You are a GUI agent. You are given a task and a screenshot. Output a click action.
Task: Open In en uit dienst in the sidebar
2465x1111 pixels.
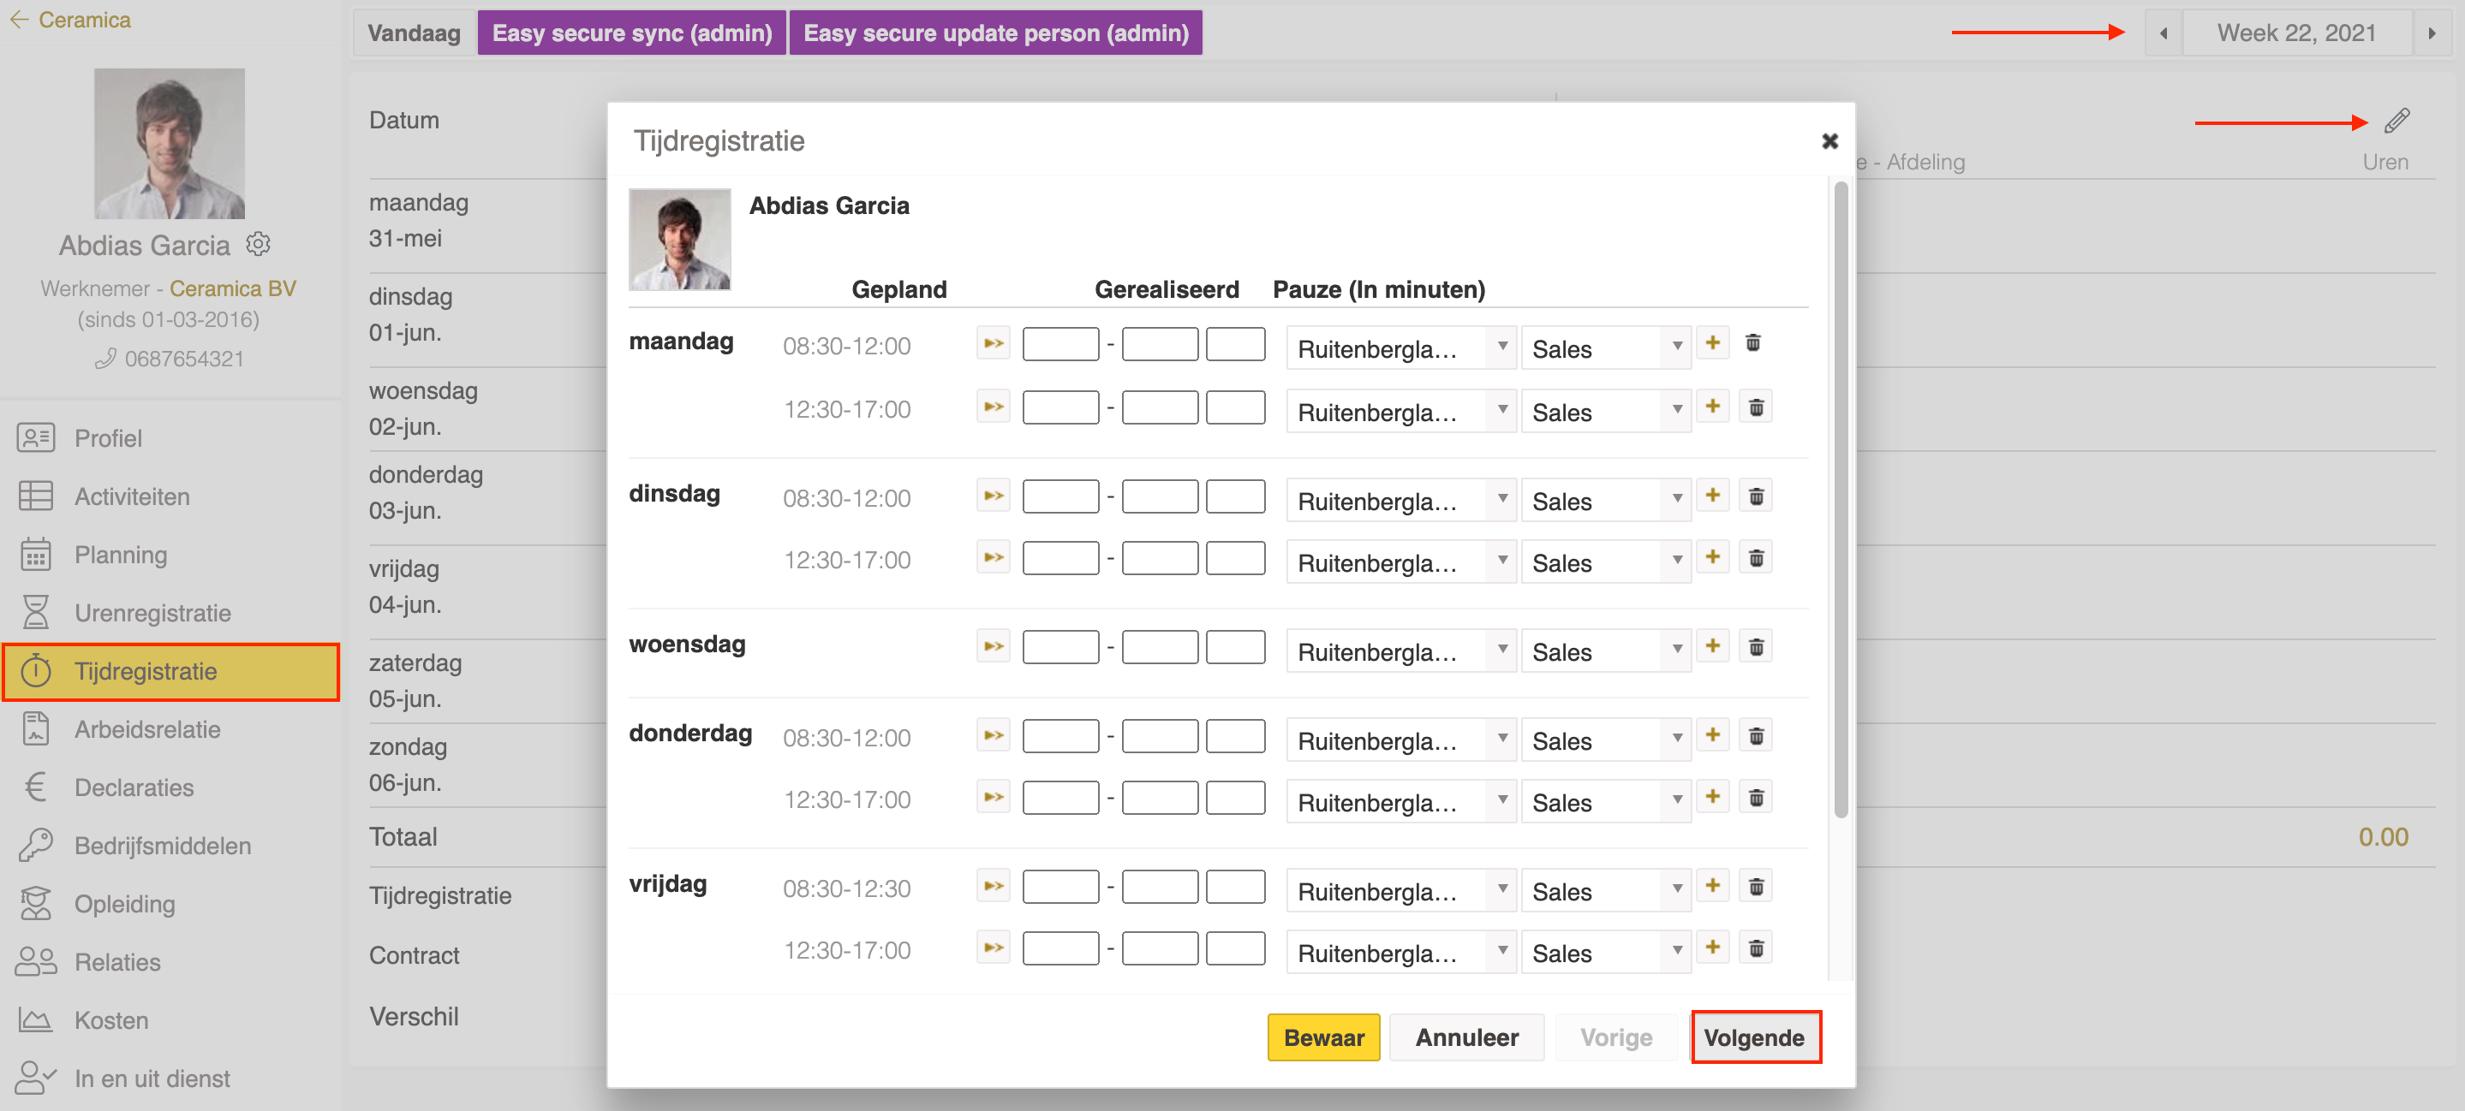click(x=170, y=1078)
